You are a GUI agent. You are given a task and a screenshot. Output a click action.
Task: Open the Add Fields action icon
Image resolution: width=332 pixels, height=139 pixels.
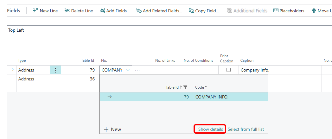tap(102, 11)
